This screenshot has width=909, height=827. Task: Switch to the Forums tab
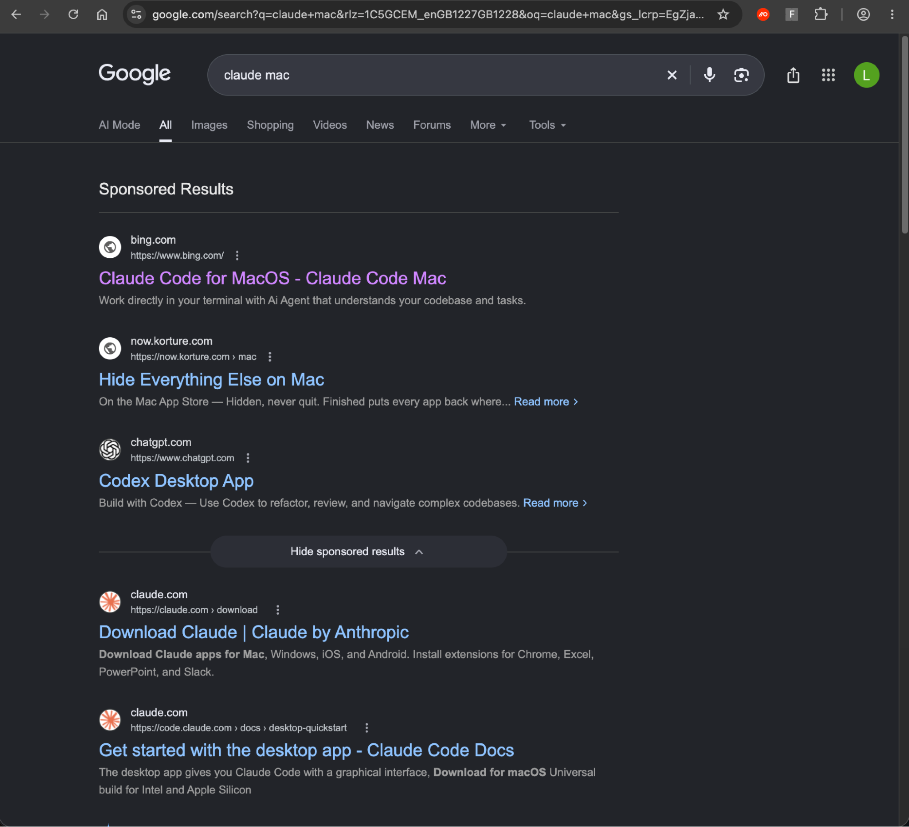point(432,125)
